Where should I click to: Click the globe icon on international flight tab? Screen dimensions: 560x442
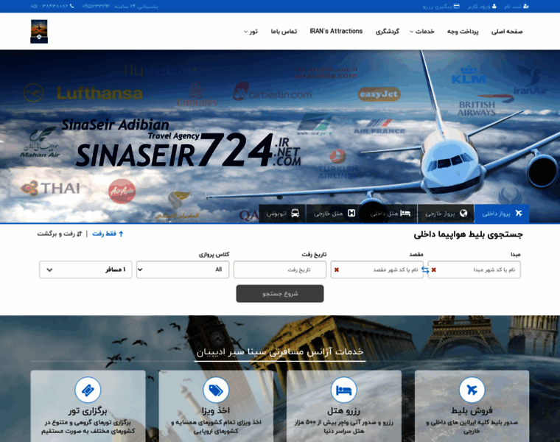463,213
